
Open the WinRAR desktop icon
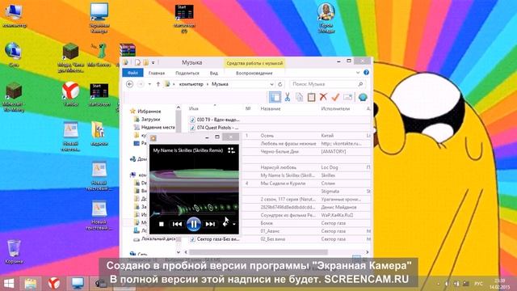[128, 50]
